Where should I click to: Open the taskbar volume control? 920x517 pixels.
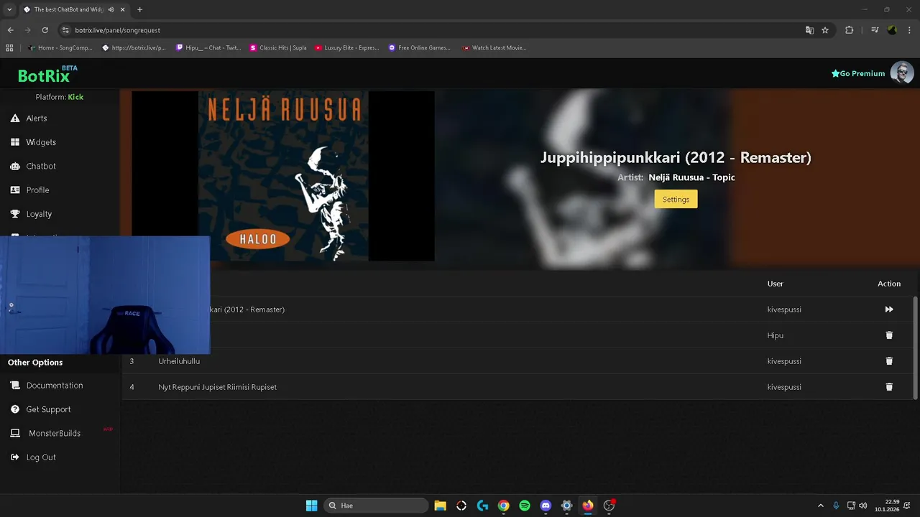[x=862, y=506]
